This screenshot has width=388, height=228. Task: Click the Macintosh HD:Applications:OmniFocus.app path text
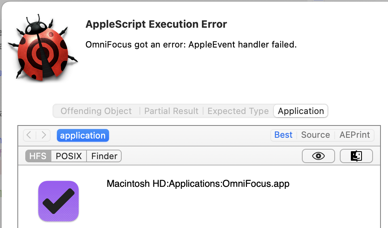click(198, 184)
